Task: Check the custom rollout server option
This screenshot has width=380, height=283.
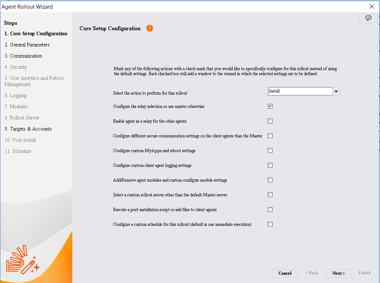Action: [270, 195]
